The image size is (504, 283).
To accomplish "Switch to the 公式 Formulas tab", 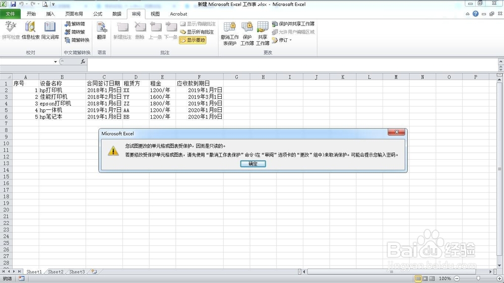I will click(98, 14).
